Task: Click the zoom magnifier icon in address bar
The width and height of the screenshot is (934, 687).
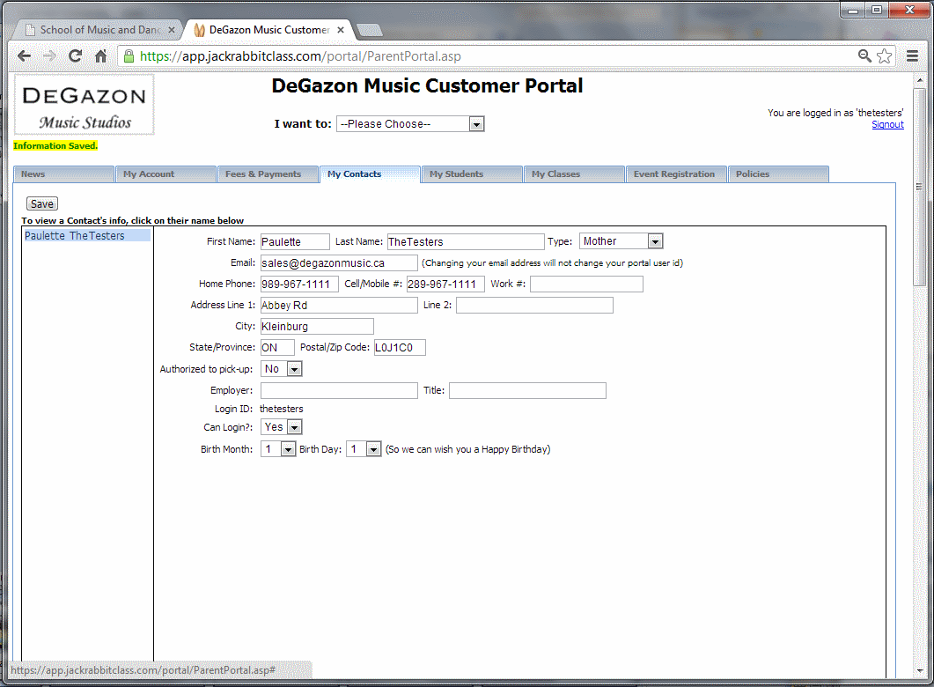Action: pos(865,56)
